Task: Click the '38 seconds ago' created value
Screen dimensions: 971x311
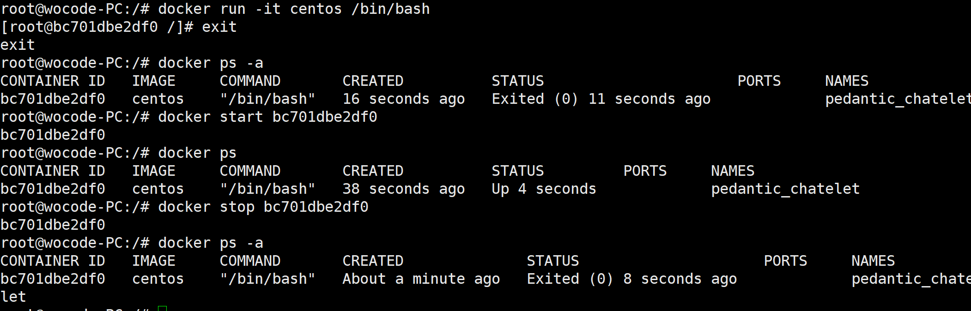Action: click(x=403, y=189)
